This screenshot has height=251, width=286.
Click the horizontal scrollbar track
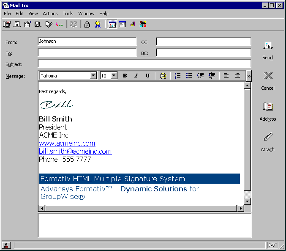(x=141, y=208)
